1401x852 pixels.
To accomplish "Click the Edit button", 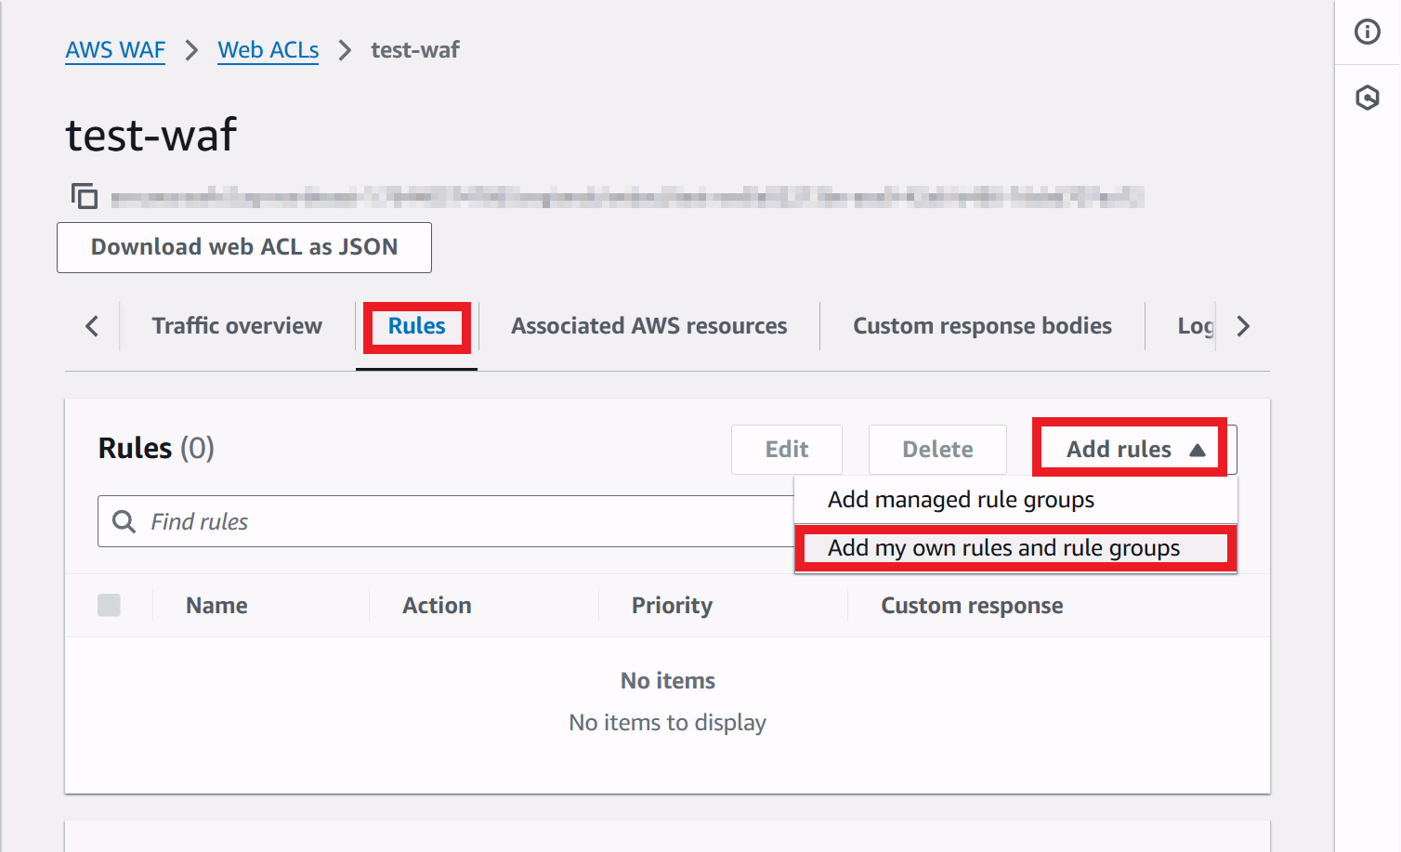I will coord(787,450).
